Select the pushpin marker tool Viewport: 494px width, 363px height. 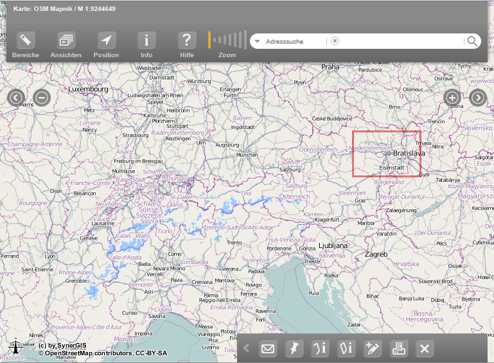coord(294,349)
